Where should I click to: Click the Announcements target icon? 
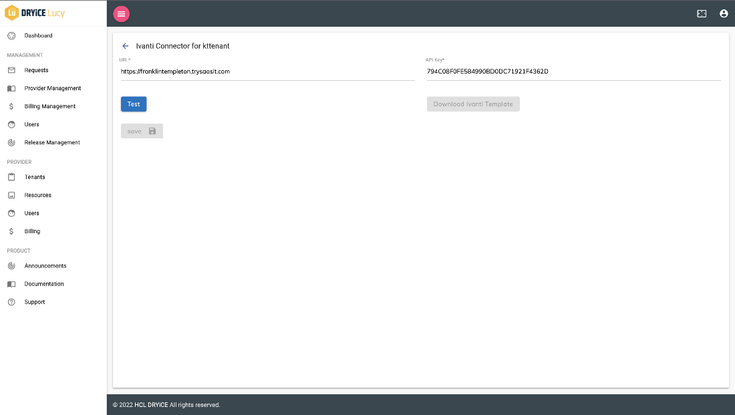coord(12,266)
